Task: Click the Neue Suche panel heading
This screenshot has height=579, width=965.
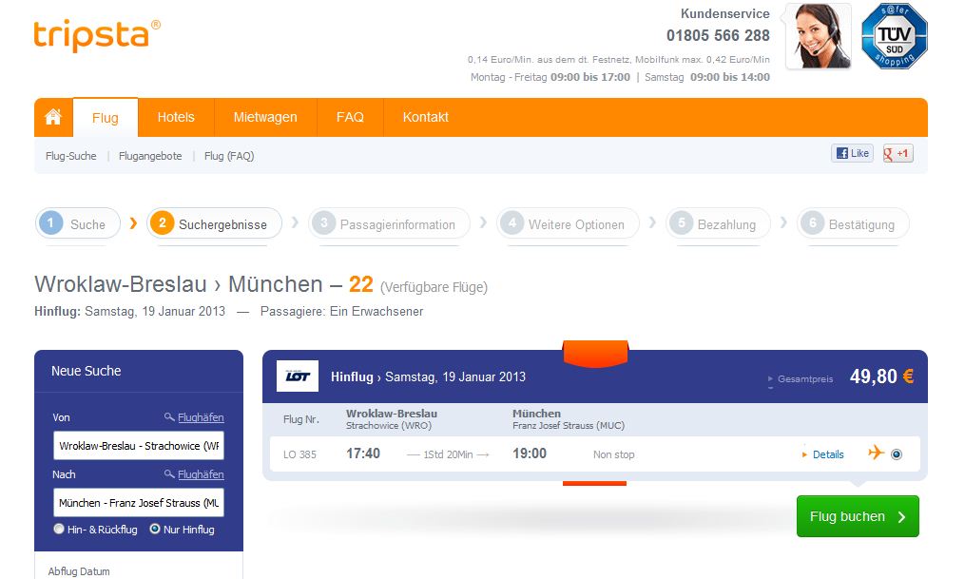Action: [87, 371]
